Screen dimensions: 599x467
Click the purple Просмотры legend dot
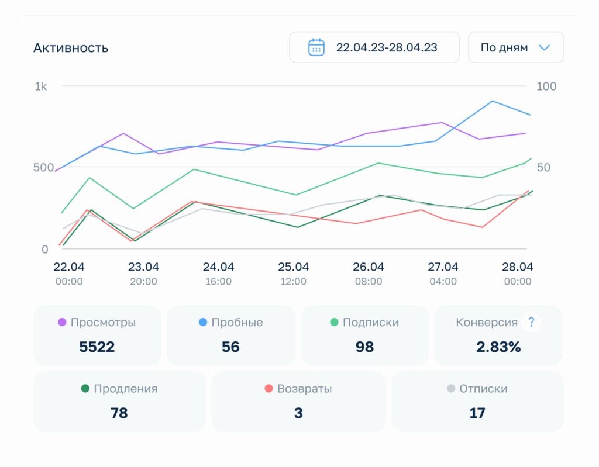62,322
